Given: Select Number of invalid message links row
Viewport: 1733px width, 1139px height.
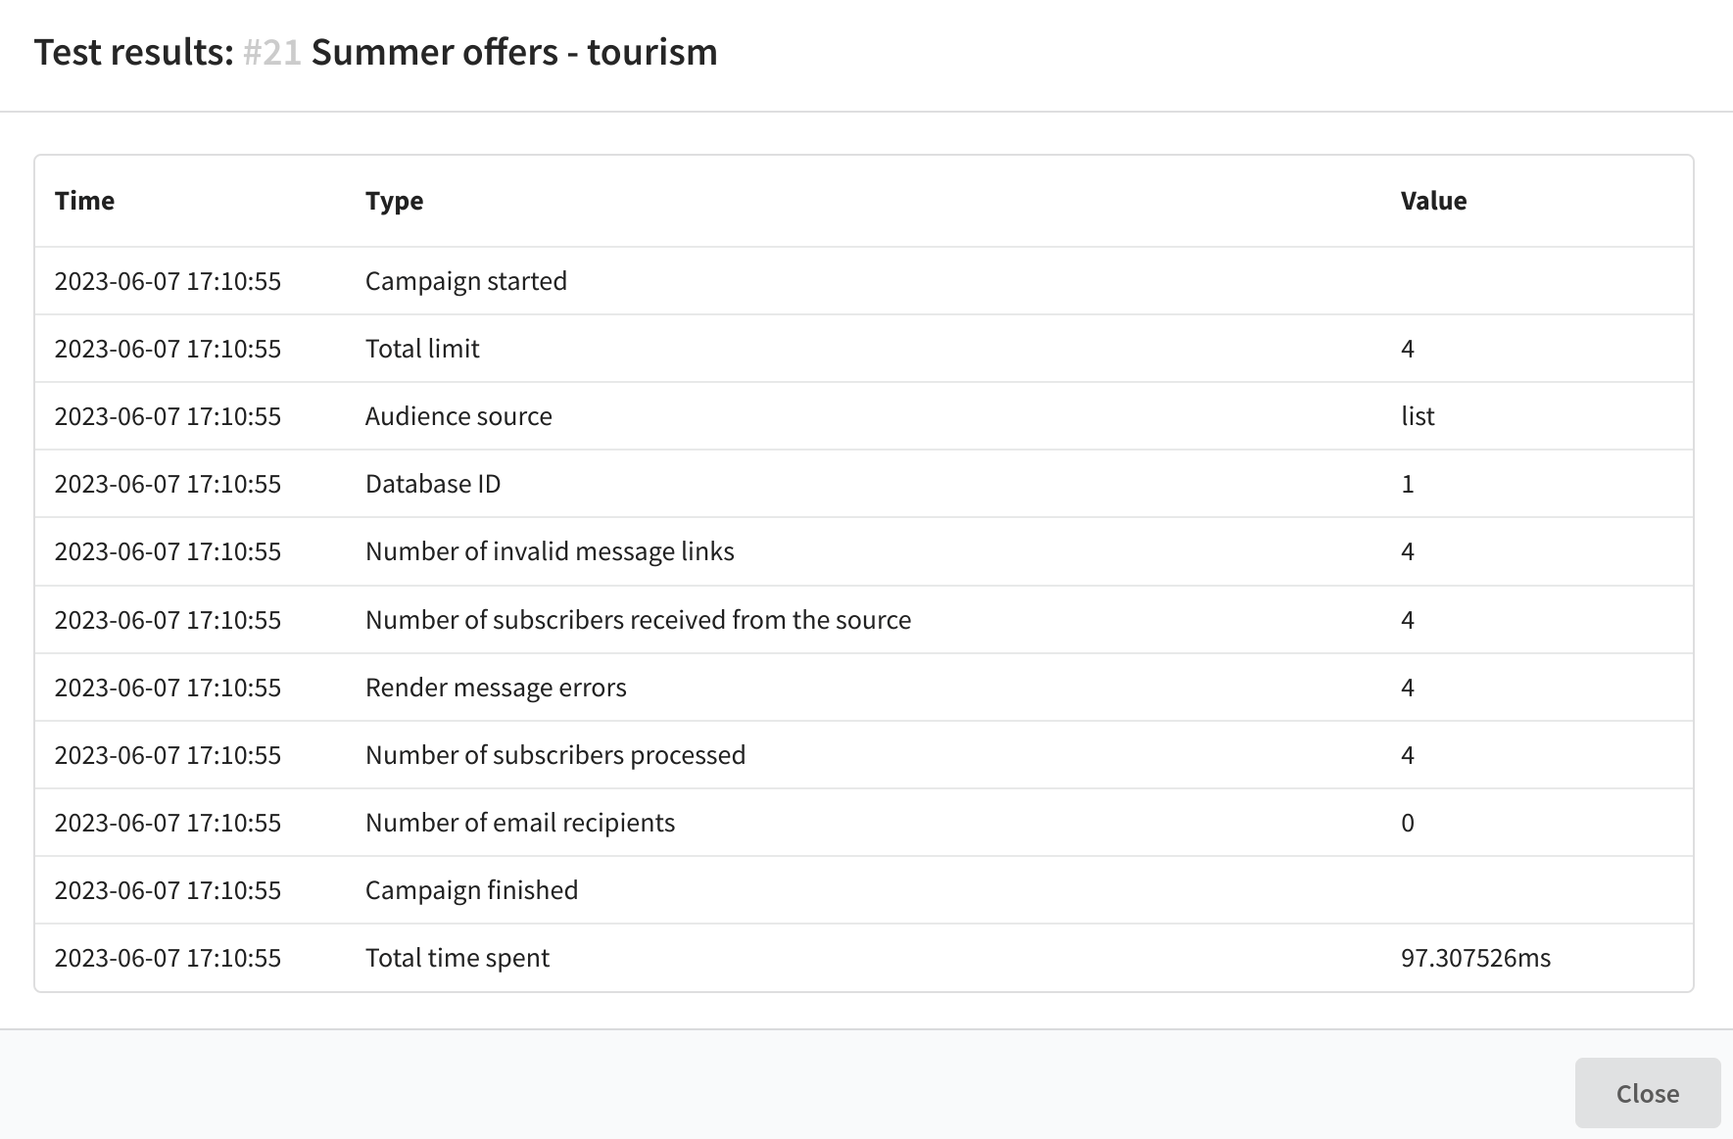Looking at the screenshot, I should tap(550, 551).
